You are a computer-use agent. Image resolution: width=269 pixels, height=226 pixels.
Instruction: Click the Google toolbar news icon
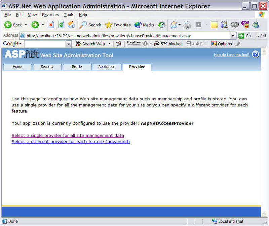point(118,44)
